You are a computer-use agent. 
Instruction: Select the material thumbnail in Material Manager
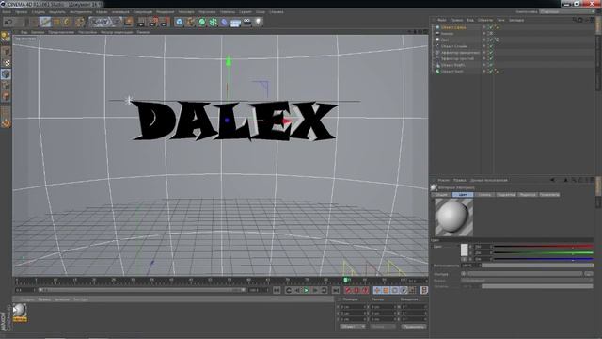[20, 313]
